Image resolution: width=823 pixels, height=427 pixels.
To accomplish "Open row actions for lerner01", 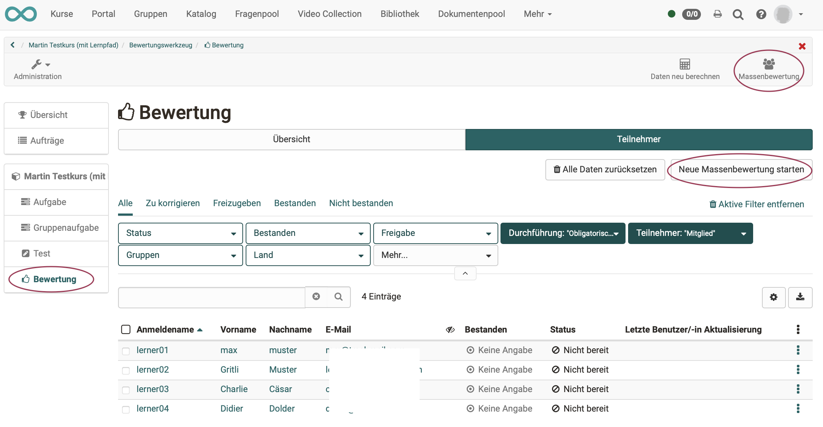I will tap(798, 350).
